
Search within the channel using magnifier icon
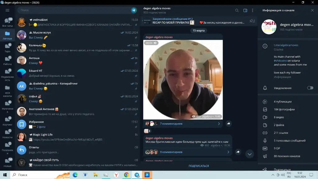pyautogui.click(x=237, y=10)
